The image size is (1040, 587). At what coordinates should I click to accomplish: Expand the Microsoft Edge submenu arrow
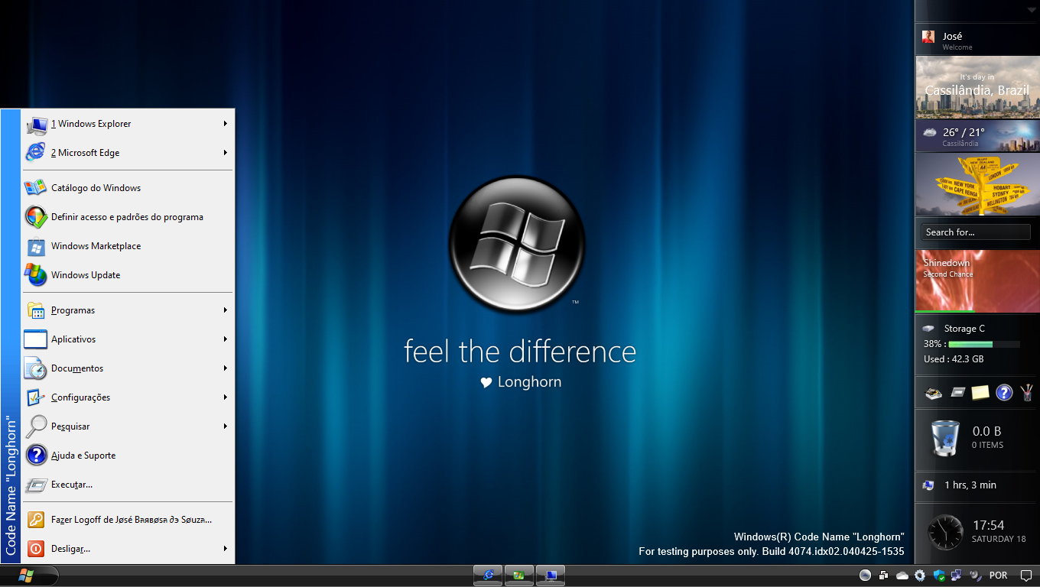(226, 153)
